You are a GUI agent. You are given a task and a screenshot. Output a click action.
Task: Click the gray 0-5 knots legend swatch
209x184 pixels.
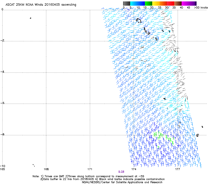coord(127,3)
